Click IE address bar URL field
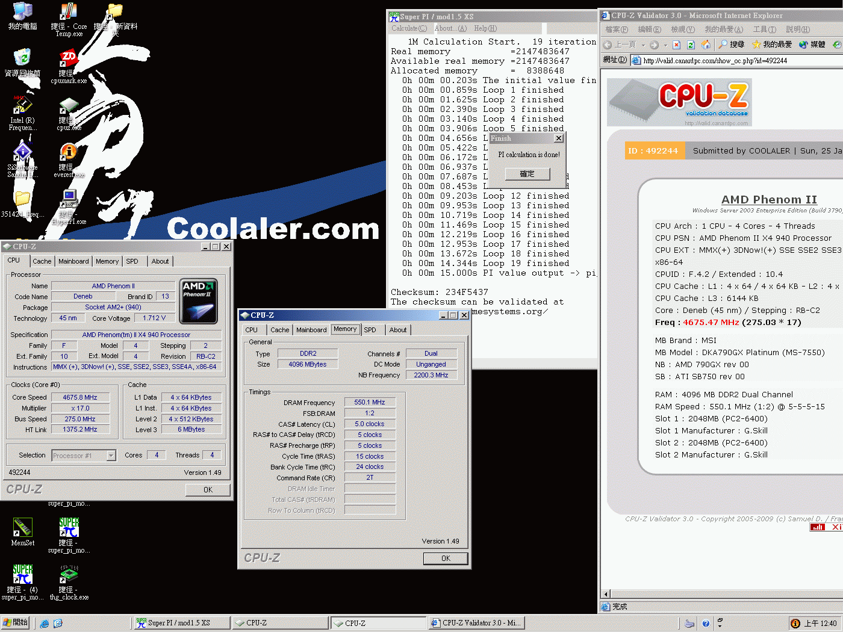This screenshot has width=843, height=632. (738, 60)
